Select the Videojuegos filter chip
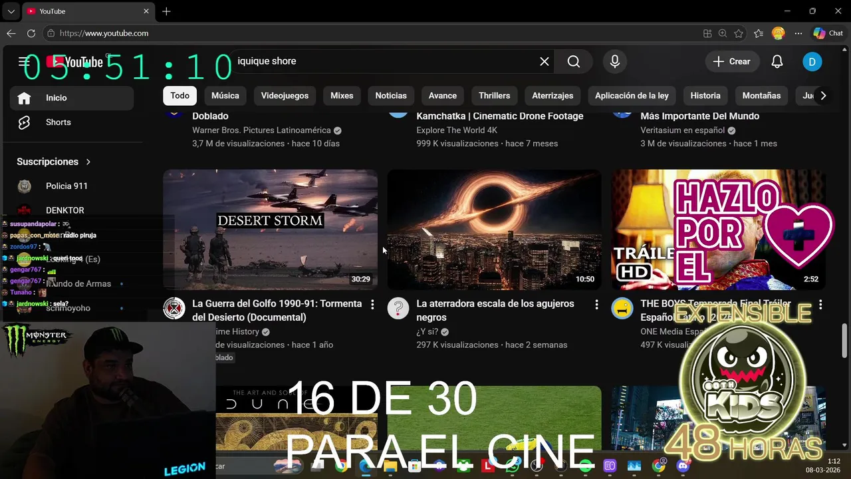Screen dimensions: 851x479 coord(285,96)
